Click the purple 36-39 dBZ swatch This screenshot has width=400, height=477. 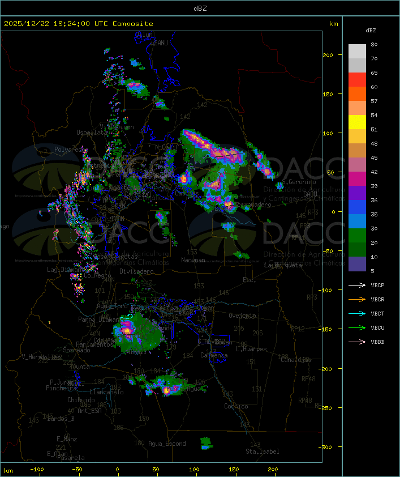(357, 193)
